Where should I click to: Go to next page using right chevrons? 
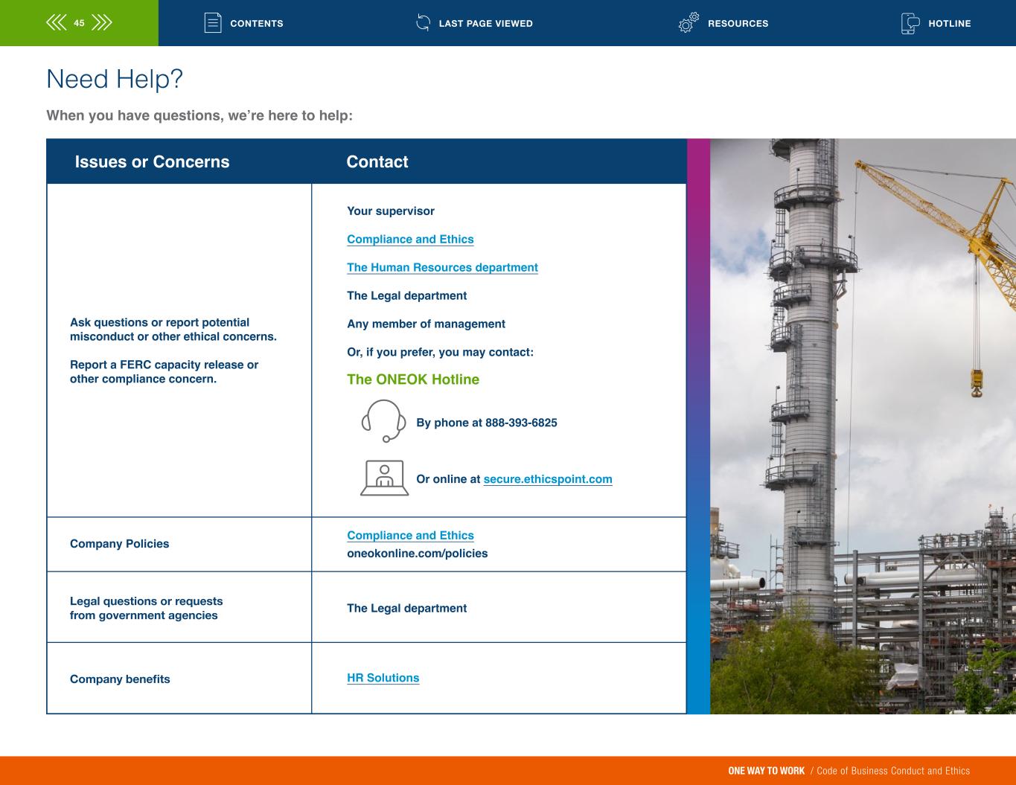(x=102, y=23)
